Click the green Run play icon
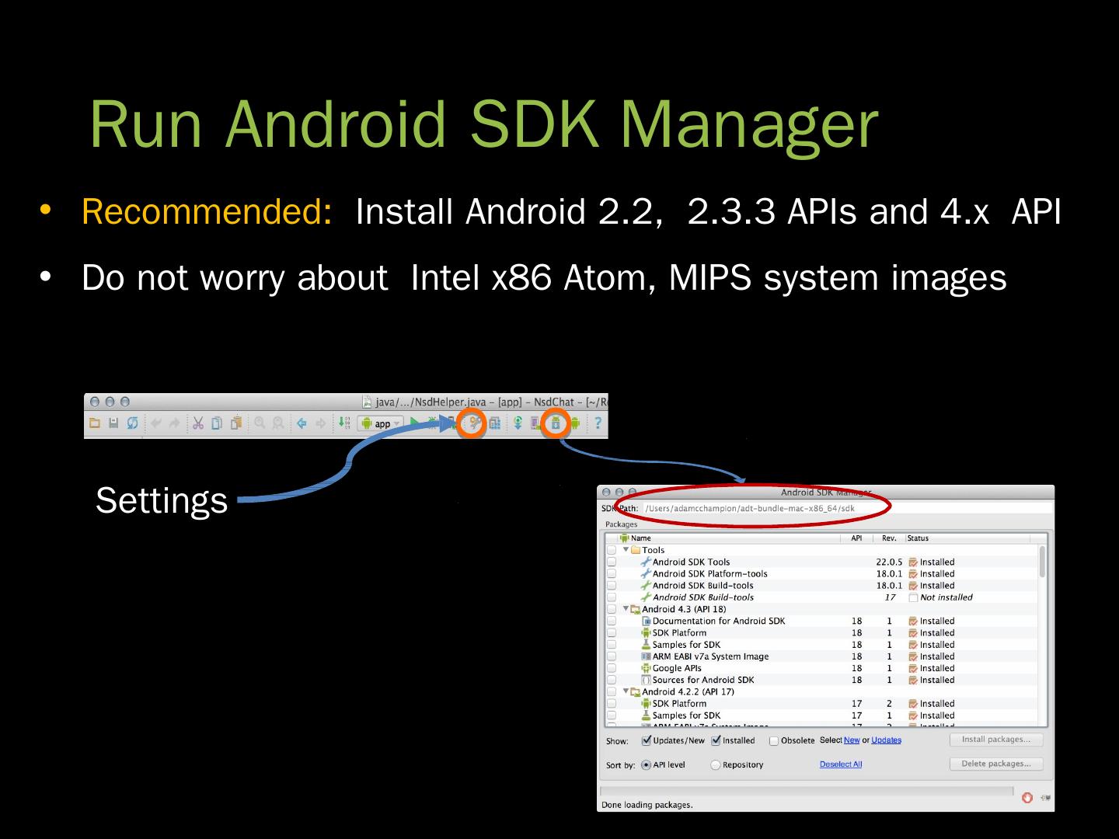1119x839 pixels. [x=415, y=423]
